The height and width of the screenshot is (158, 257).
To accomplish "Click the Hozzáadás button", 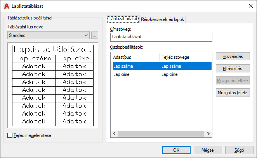I will (x=233, y=56).
